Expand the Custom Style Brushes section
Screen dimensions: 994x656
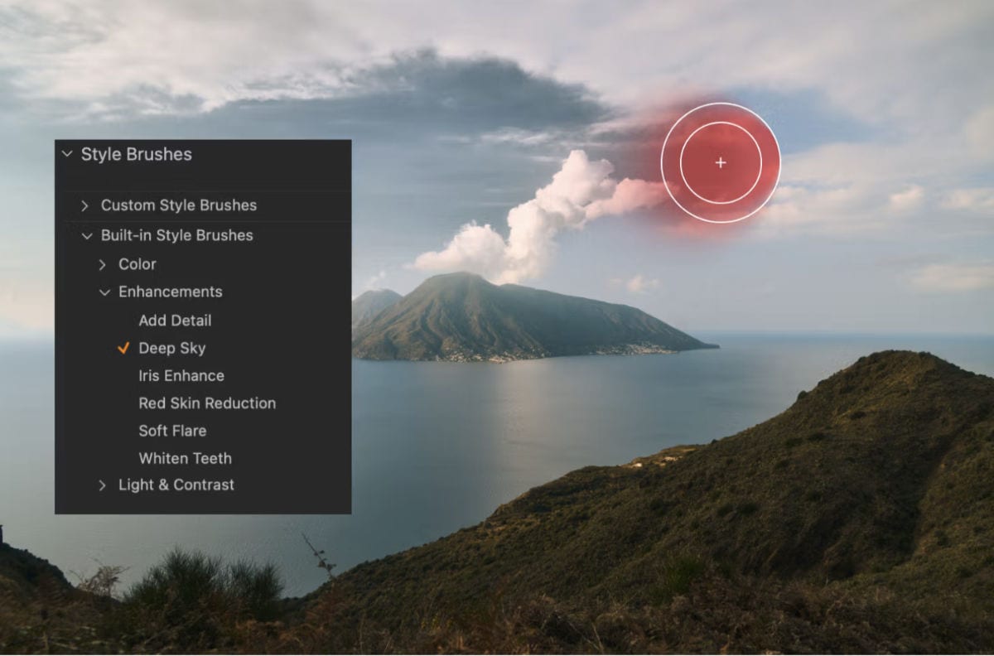[x=84, y=205]
